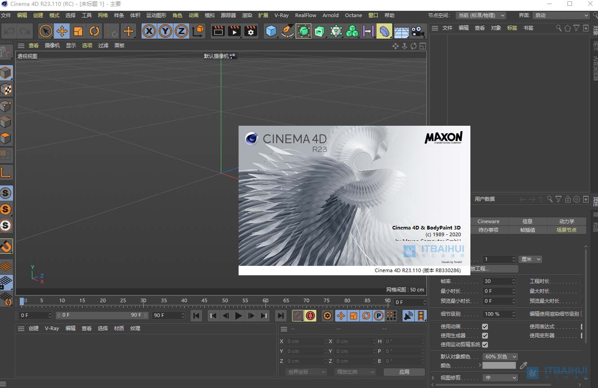Switch to Texture mode checkered cube

coord(6,89)
